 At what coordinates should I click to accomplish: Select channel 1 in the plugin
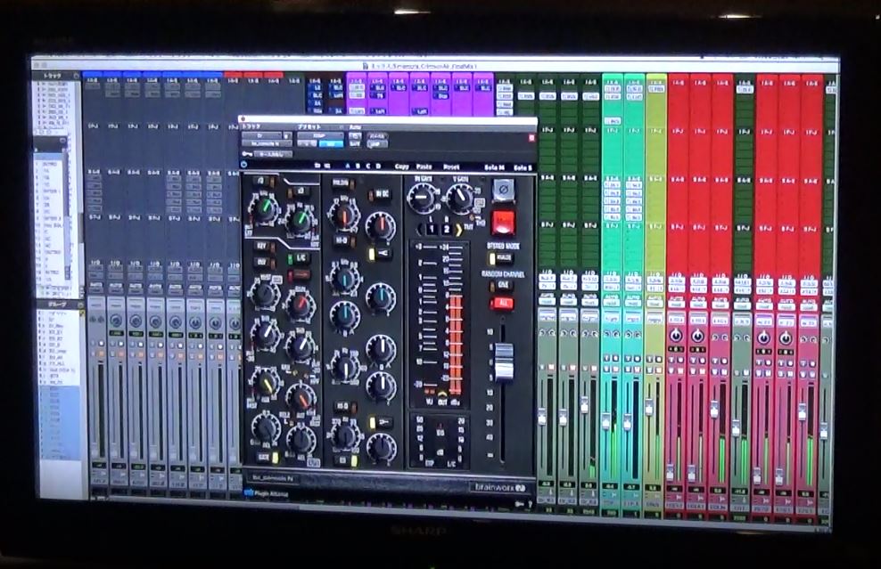(432, 229)
